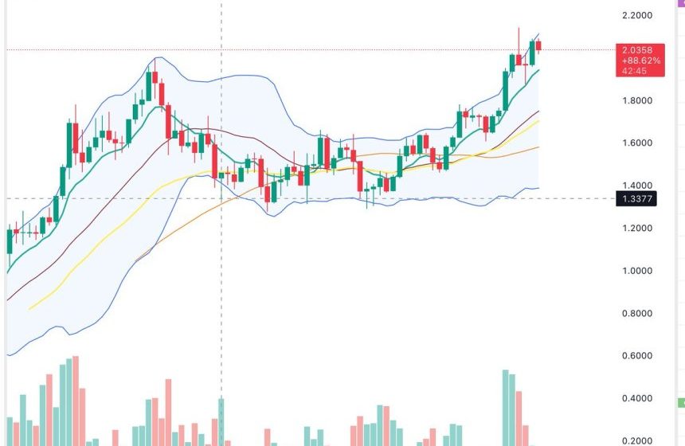The height and width of the screenshot is (446, 685).
Task: Click the 0.2000 price axis label
Action: click(x=636, y=440)
